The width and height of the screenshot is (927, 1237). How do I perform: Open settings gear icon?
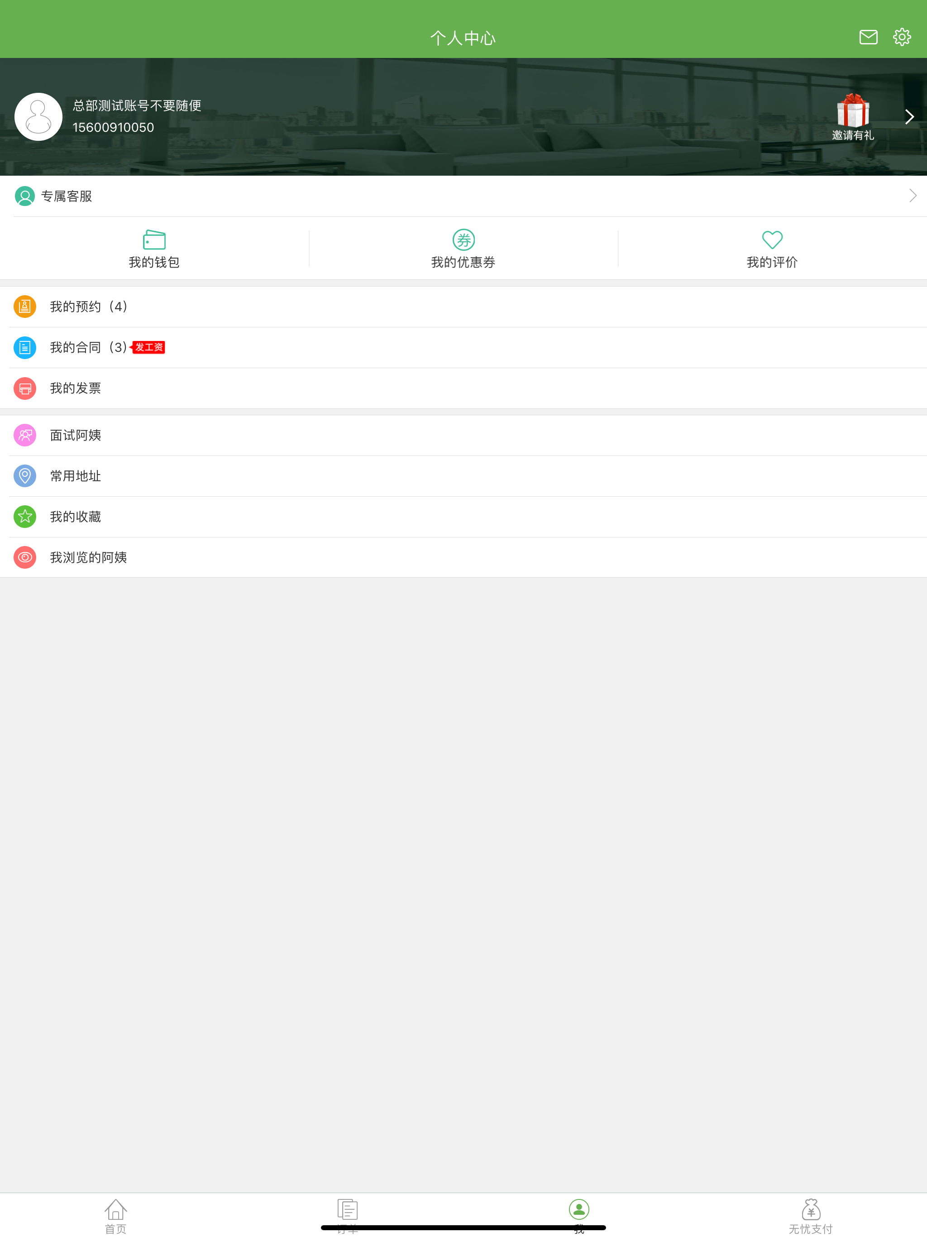[x=901, y=37]
